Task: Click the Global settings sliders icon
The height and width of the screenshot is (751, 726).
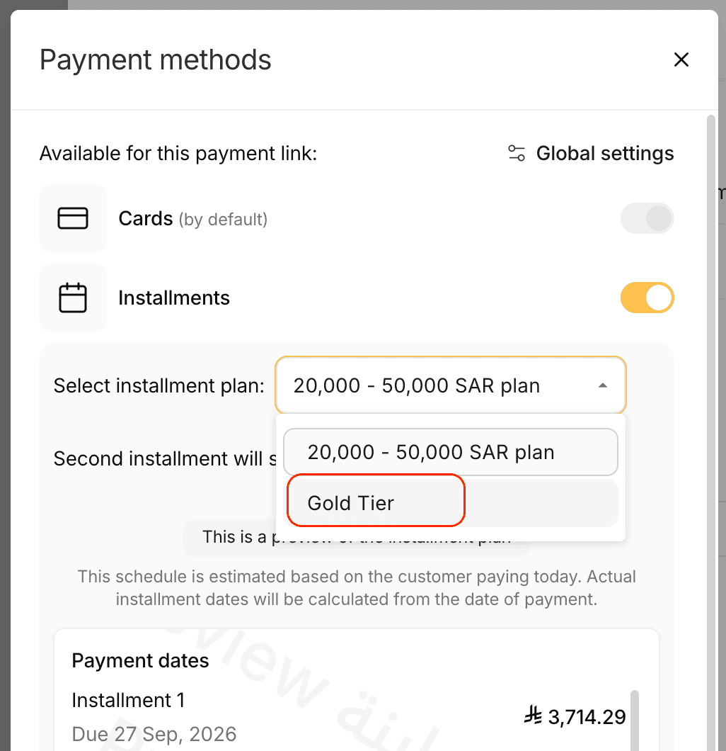Action: click(x=517, y=154)
